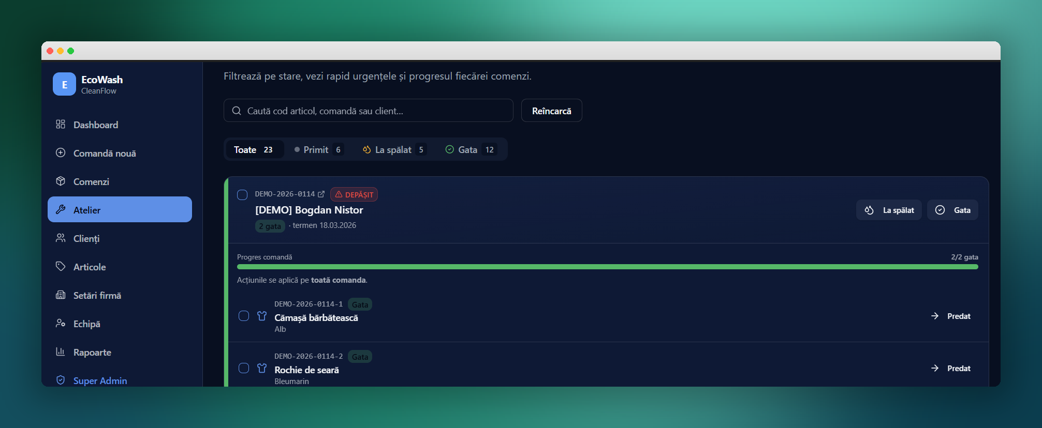Screen dimensions: 1042x428
Task: Click the user-settings icon beside Echipă
Action: (x=61, y=323)
